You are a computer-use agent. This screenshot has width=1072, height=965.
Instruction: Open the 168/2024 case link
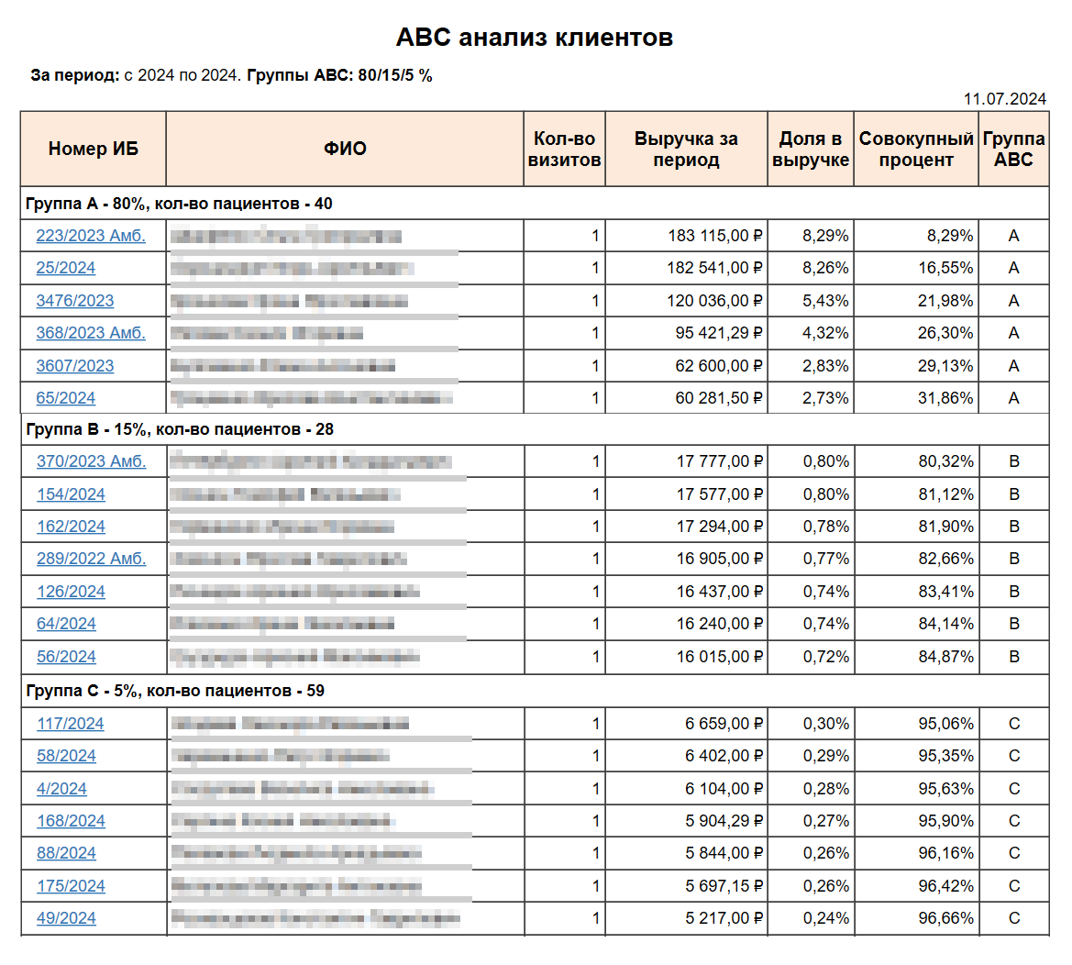coord(71,821)
